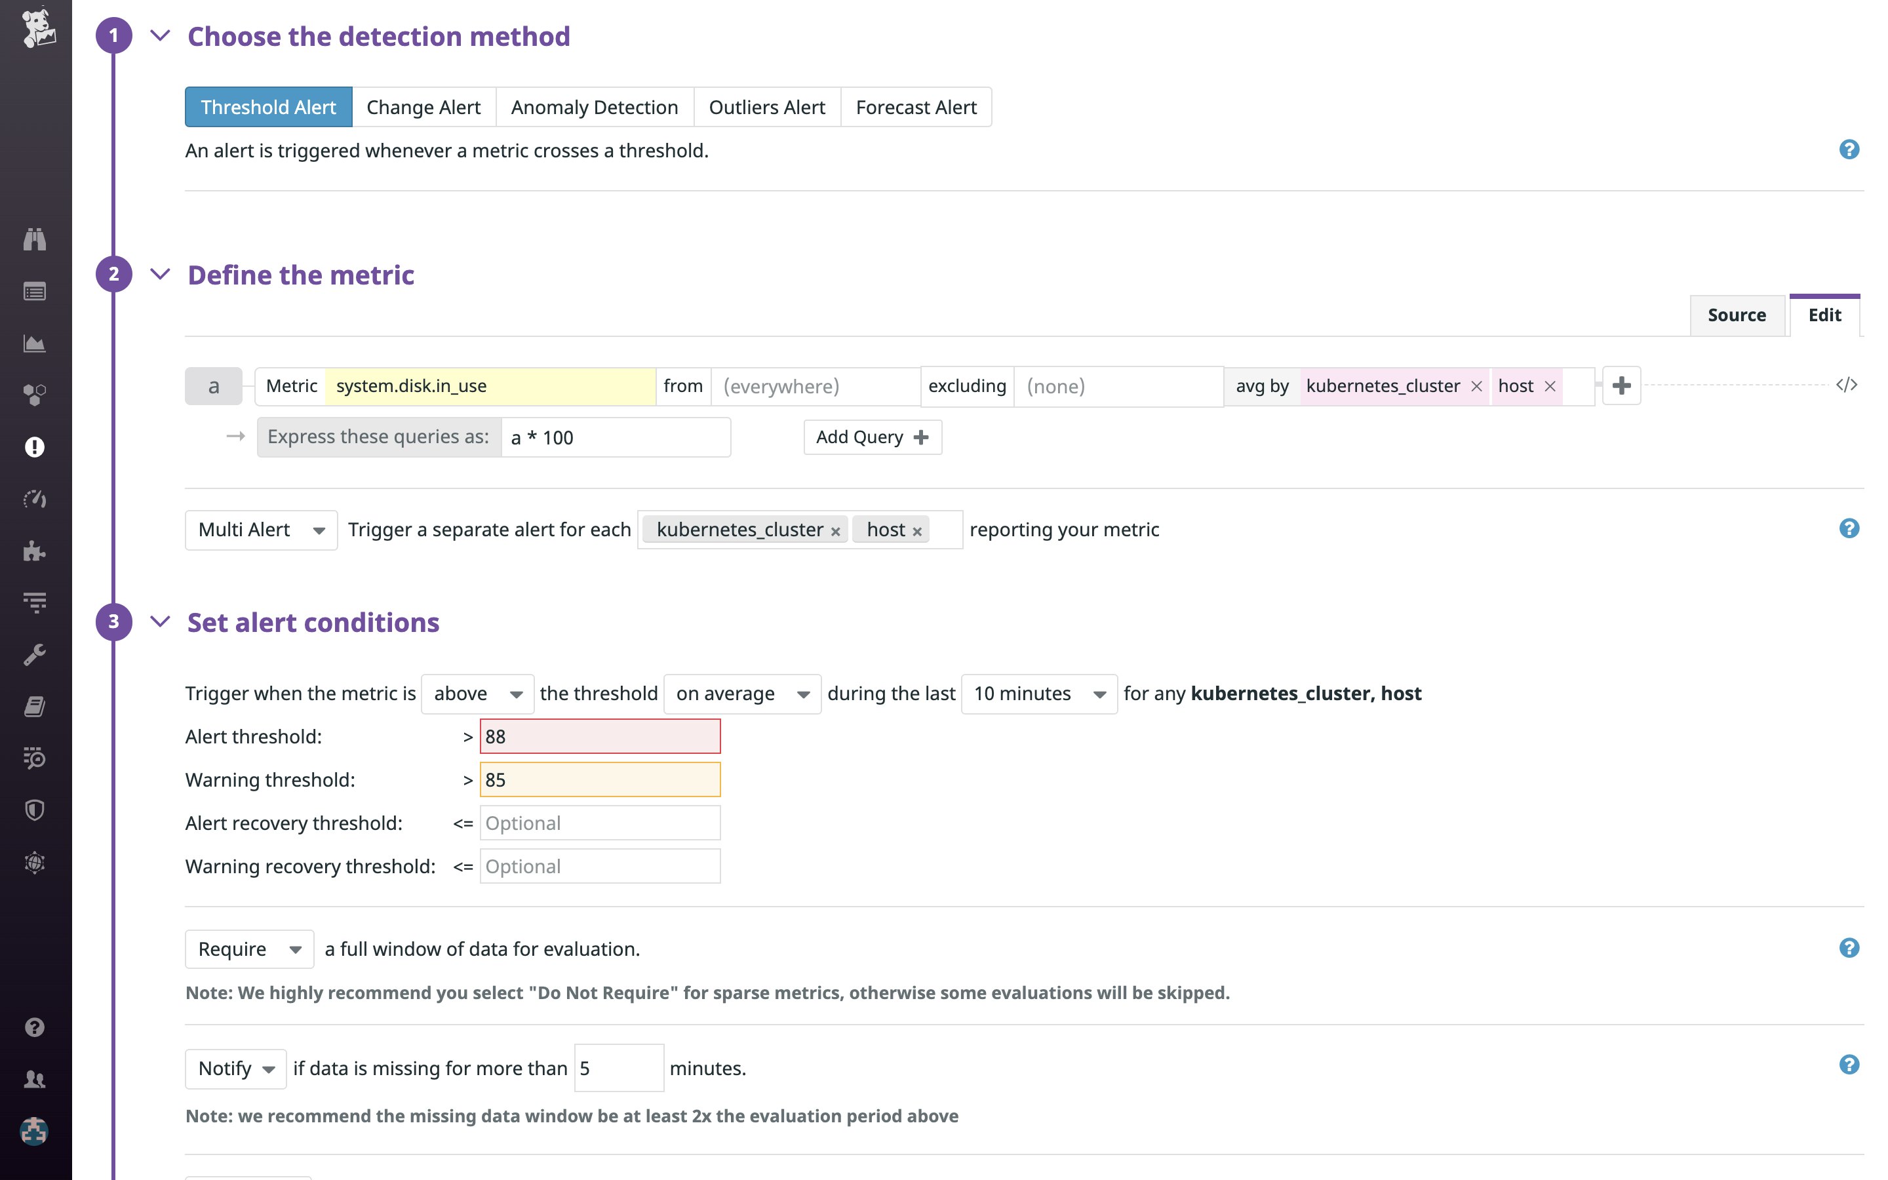Screen dimensions: 1888x1180
Task: Open Monitors via the exclamation mark icon
Action: 35,447
